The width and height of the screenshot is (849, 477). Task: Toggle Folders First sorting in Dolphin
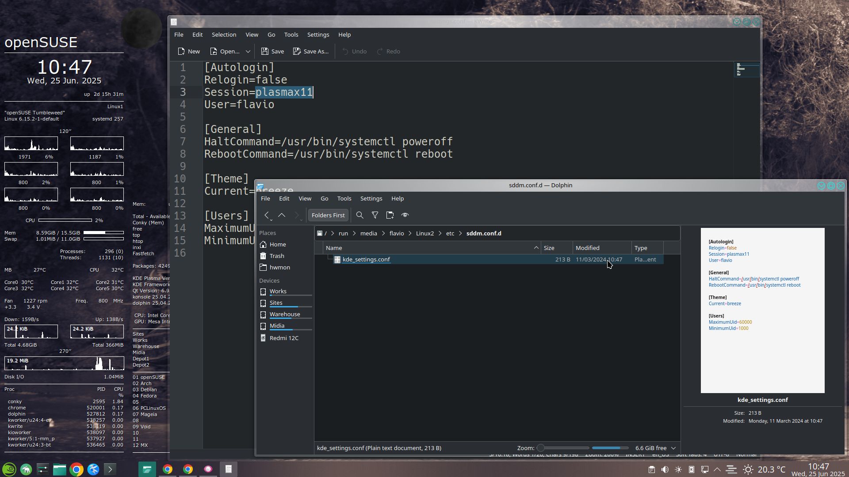pos(328,215)
